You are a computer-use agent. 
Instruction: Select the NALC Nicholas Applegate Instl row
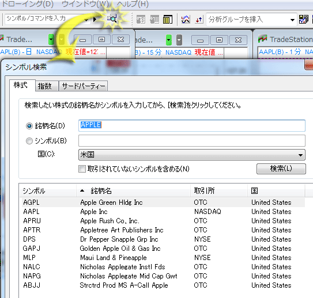click(163, 267)
